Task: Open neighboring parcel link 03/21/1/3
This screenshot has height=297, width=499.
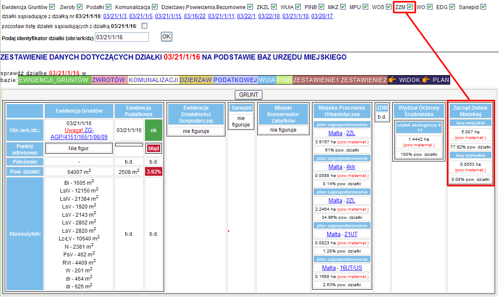Action: click(115, 16)
